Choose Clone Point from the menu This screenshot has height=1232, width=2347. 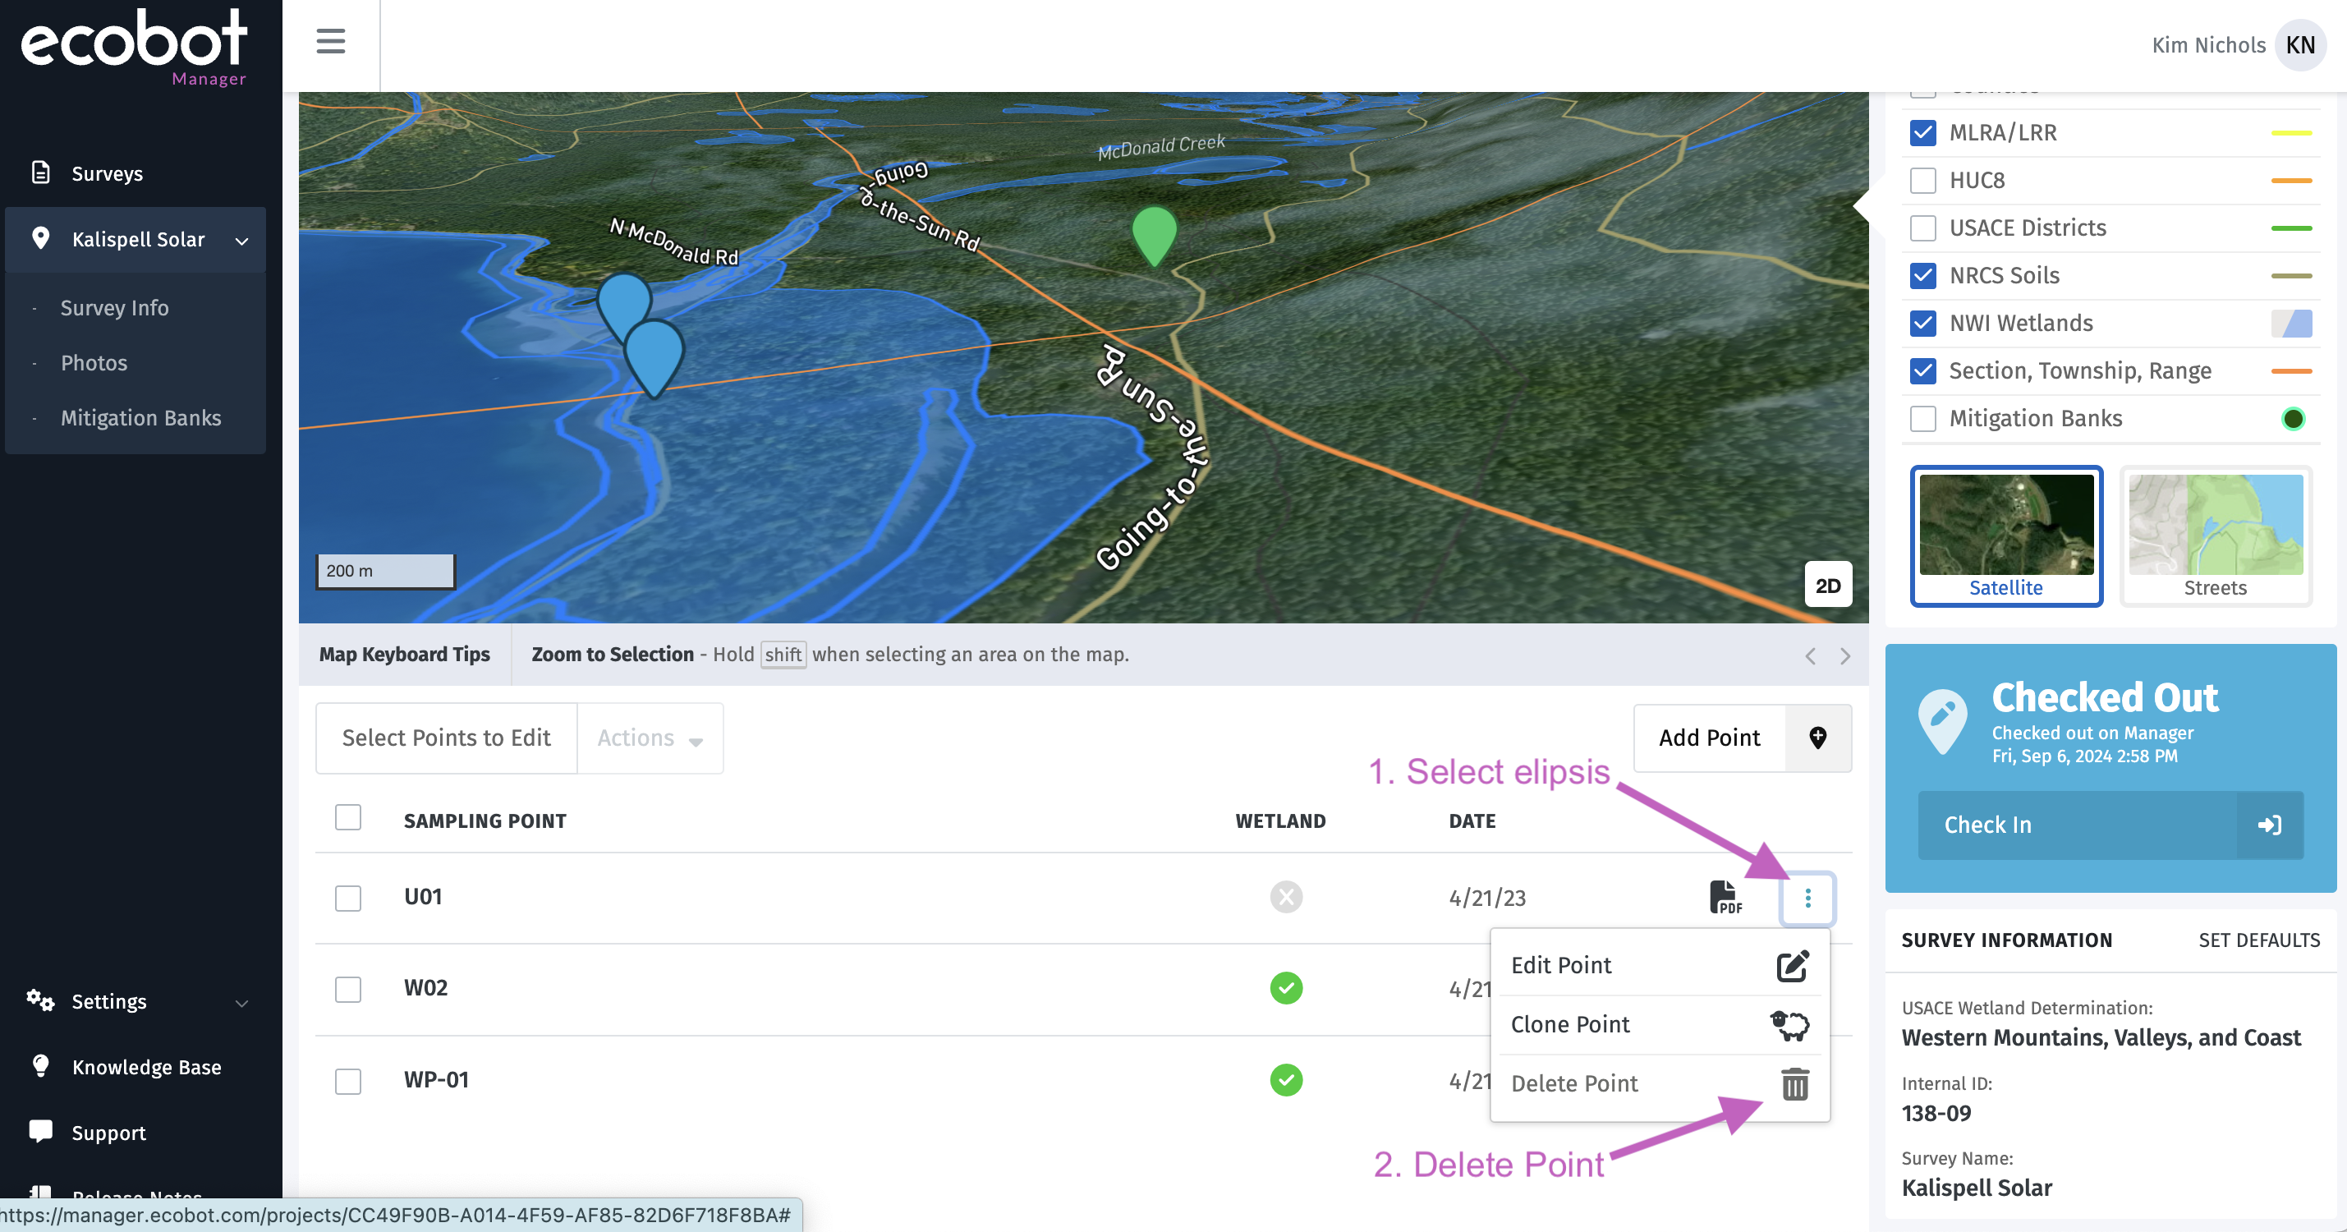coord(1570,1024)
